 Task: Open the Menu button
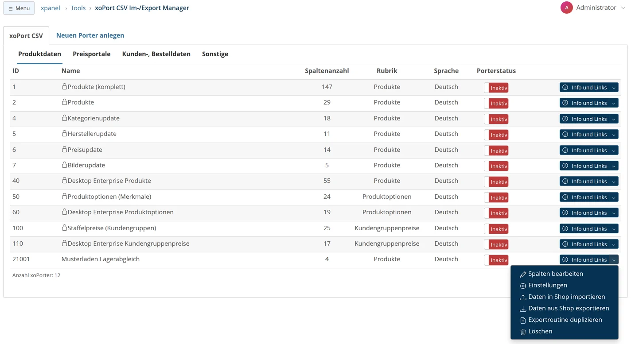tap(19, 8)
